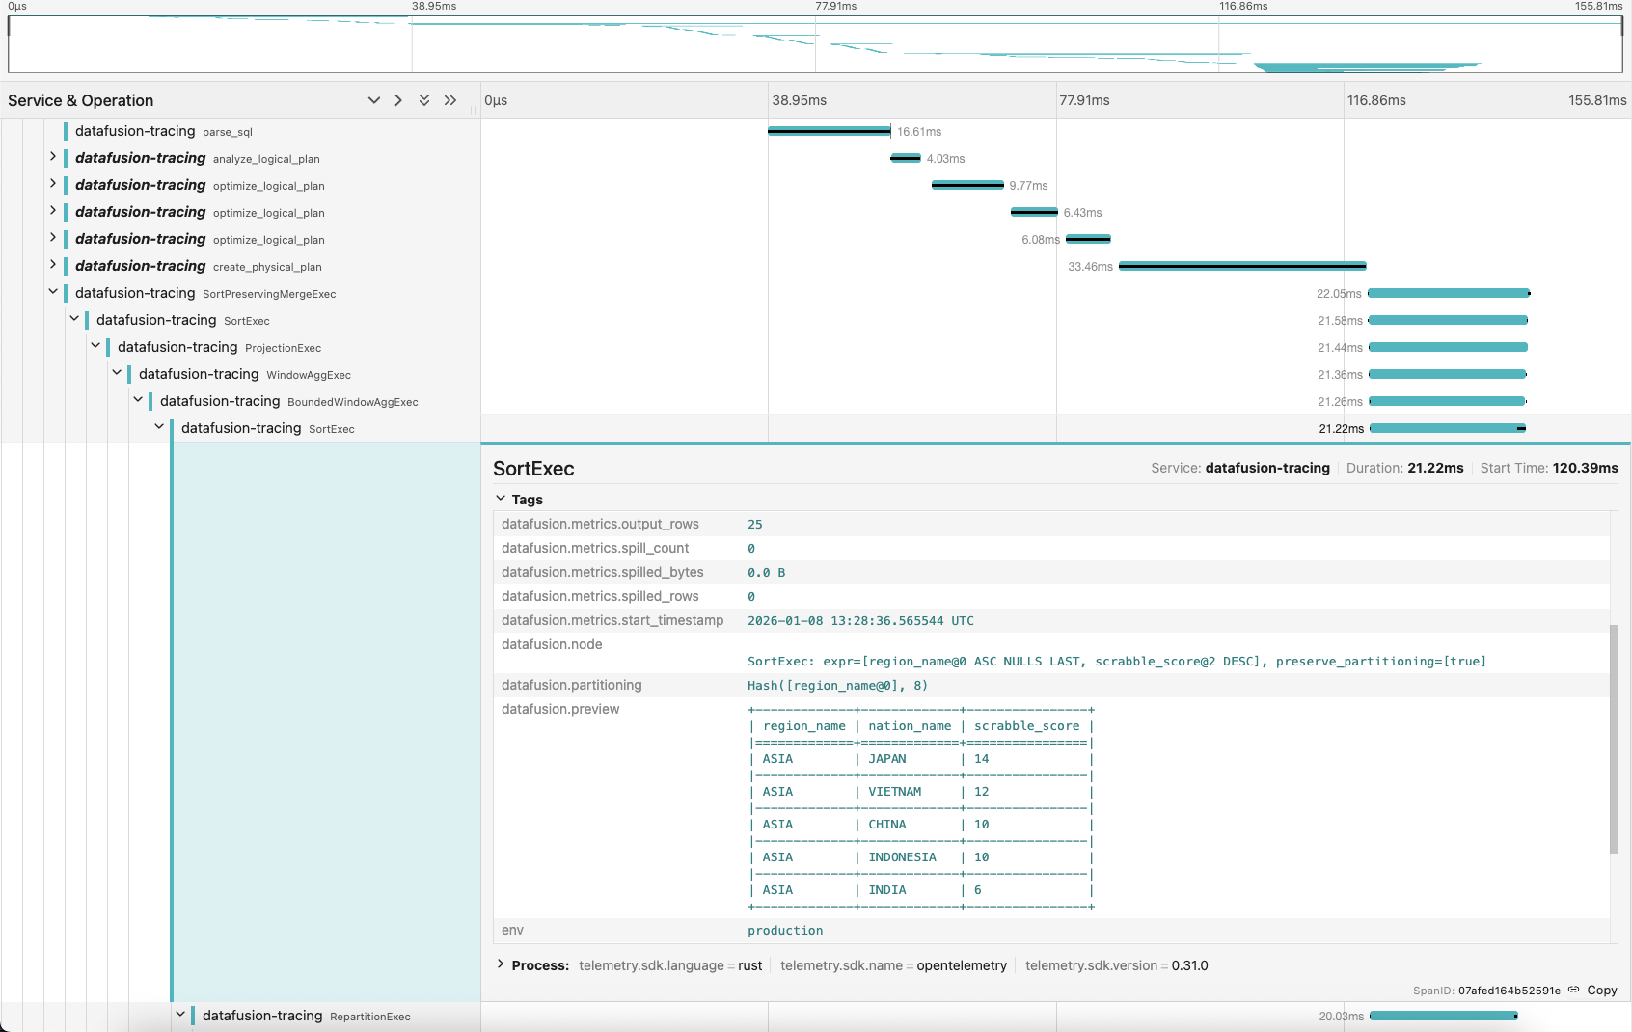Click the start_timestamp value 2026-01-08
This screenshot has height=1032, width=1632.
(860, 621)
